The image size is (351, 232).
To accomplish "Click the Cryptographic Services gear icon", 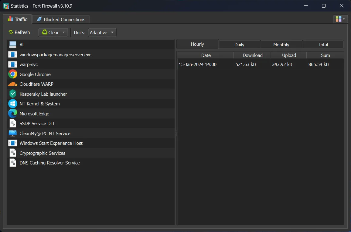I will (x=13, y=153).
